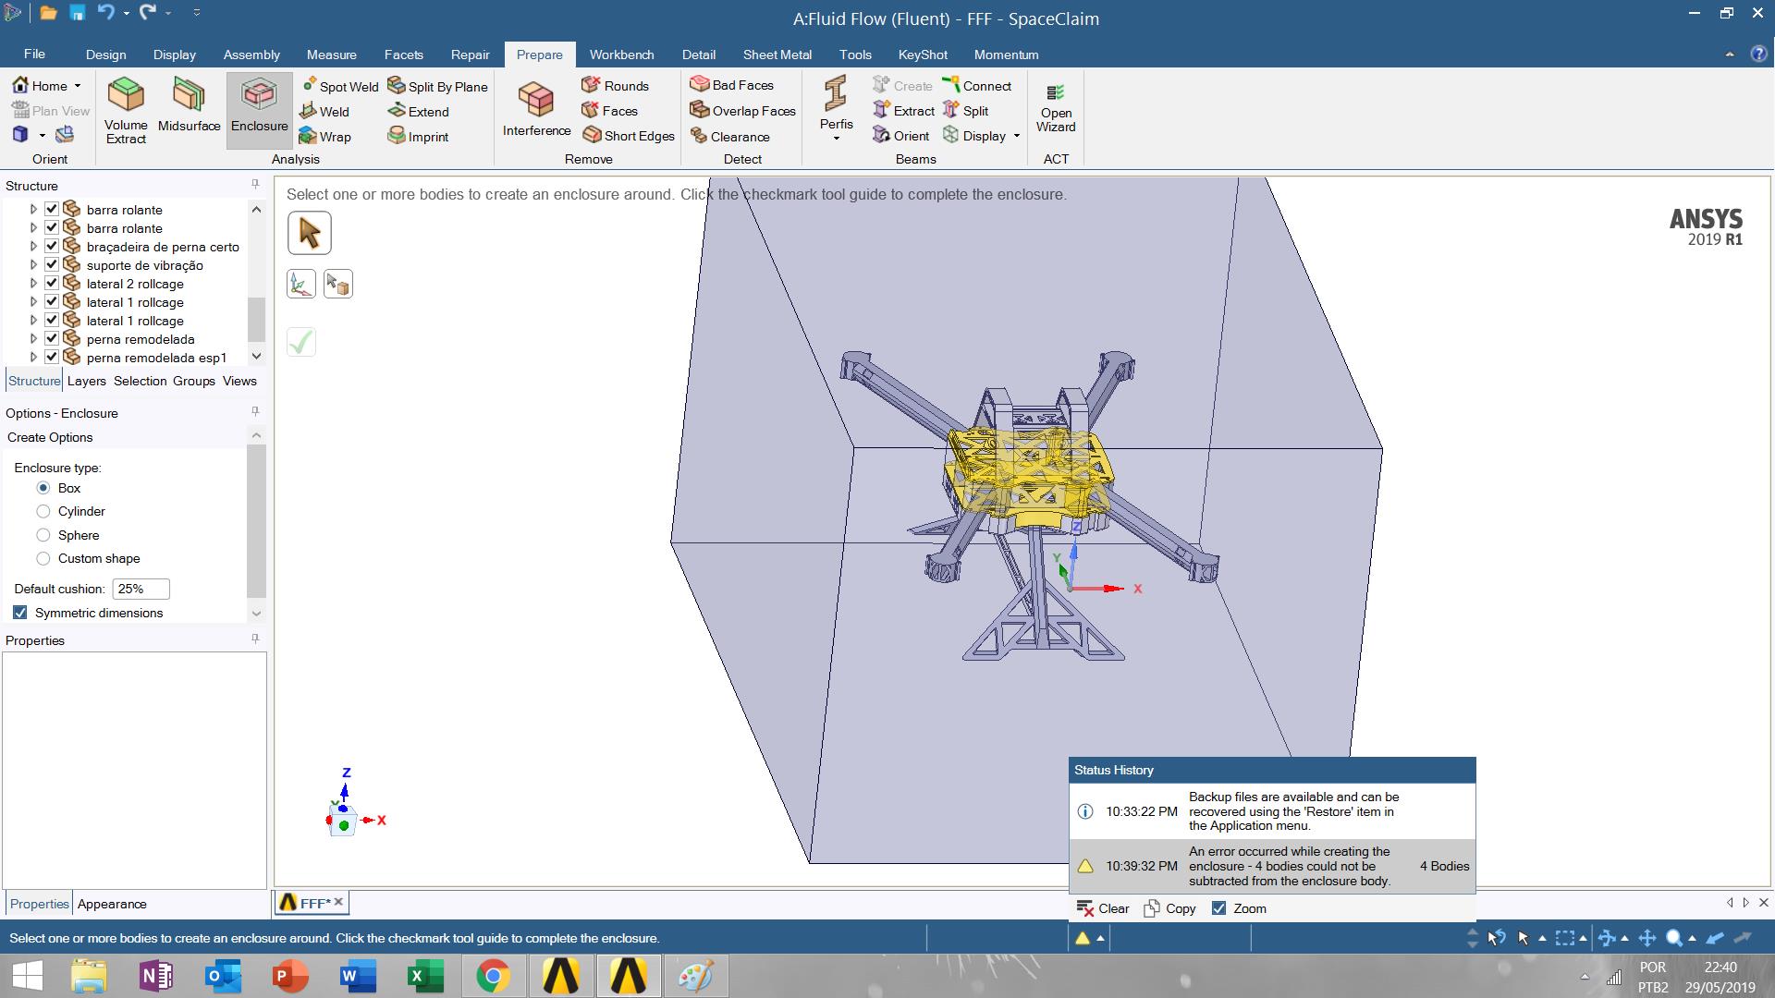The height and width of the screenshot is (998, 1775).
Task: Open the Layers panel tab
Action: click(x=86, y=381)
